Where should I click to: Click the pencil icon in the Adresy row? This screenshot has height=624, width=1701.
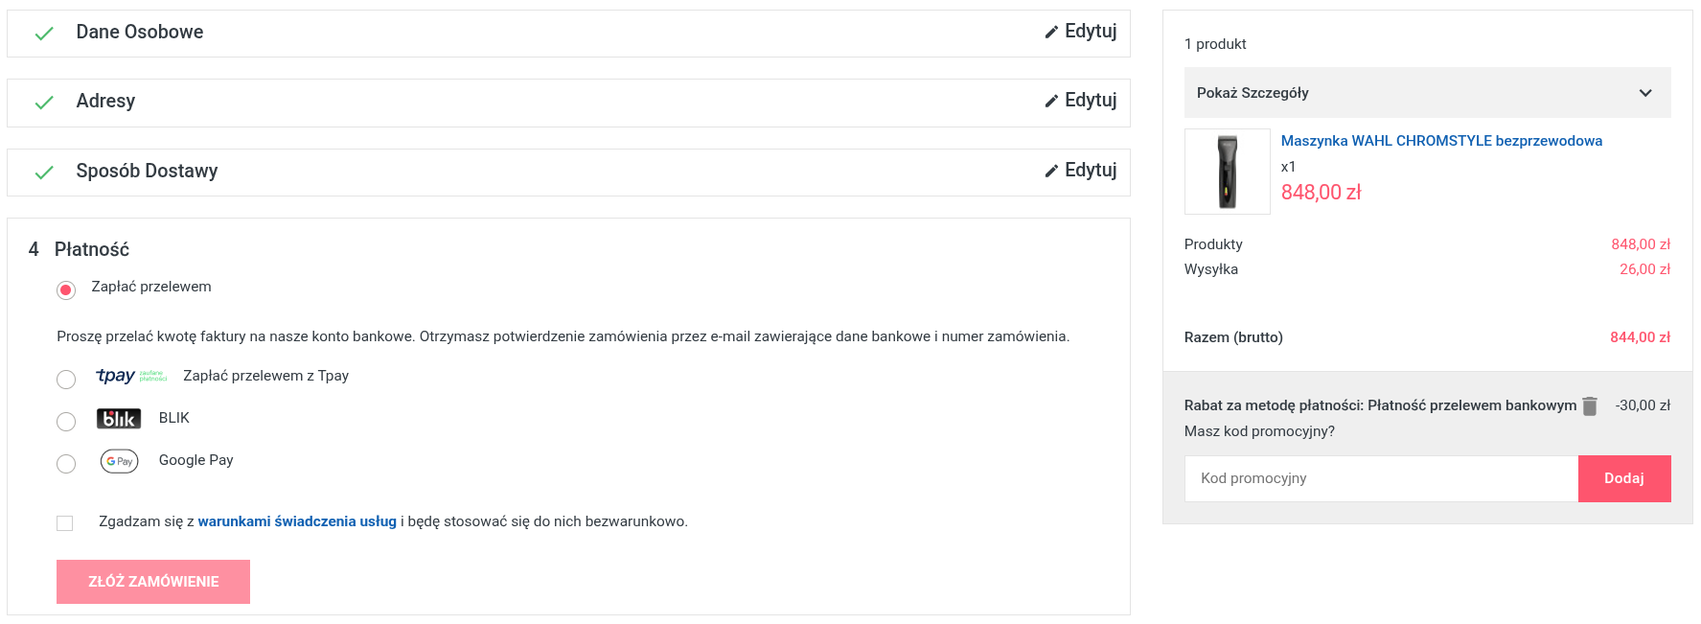1051,101
